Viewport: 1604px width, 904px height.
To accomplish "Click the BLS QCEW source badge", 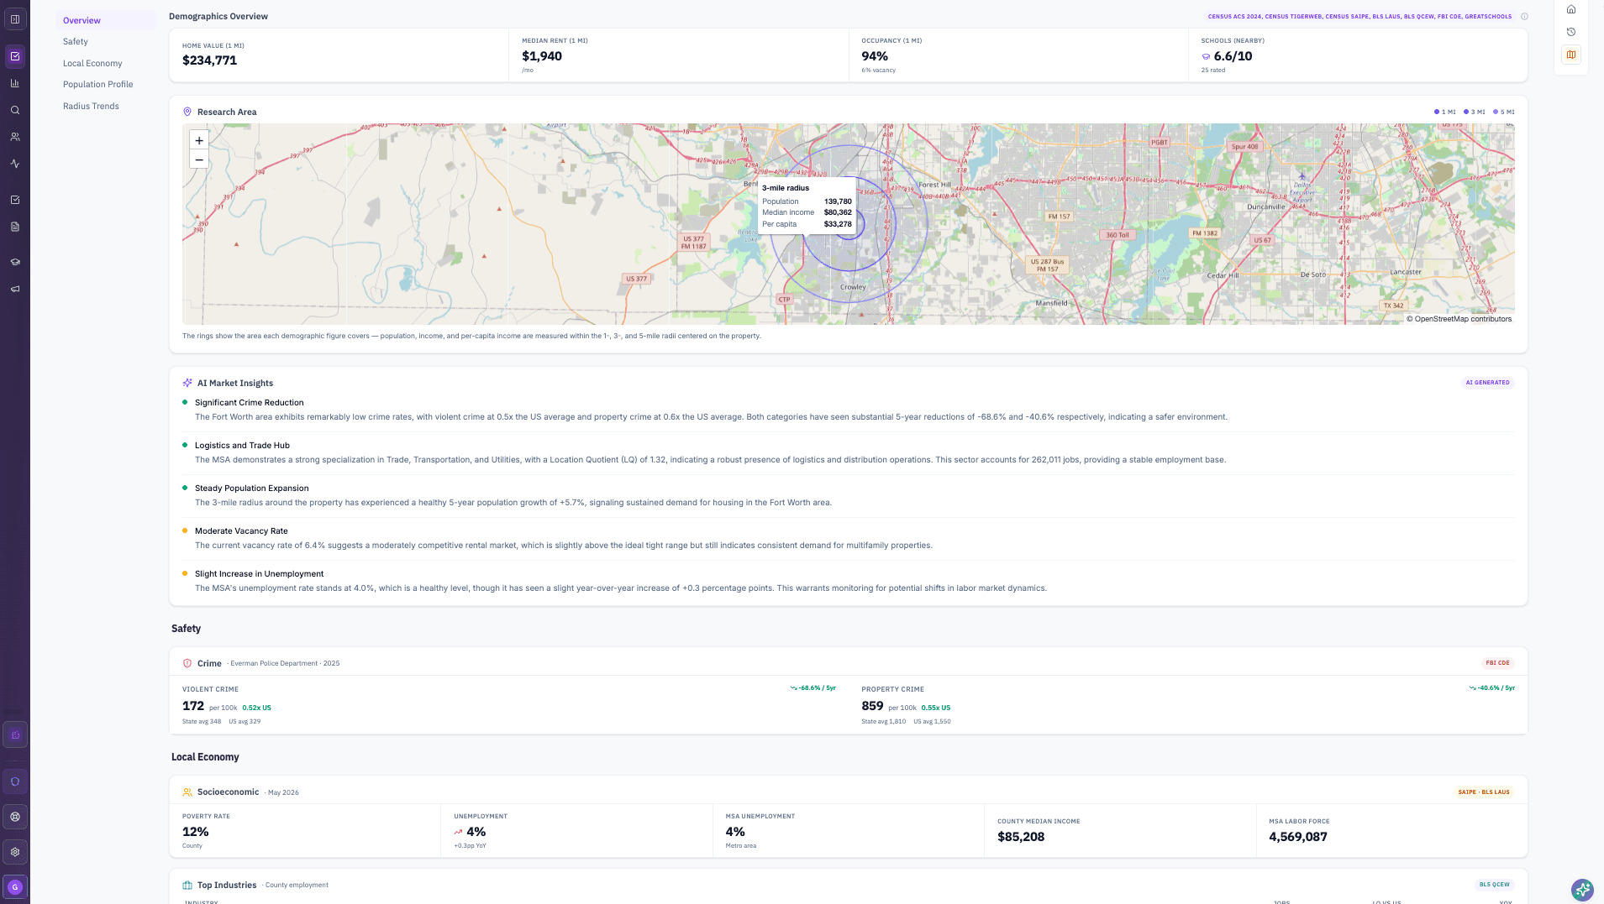I will pos(1494,885).
